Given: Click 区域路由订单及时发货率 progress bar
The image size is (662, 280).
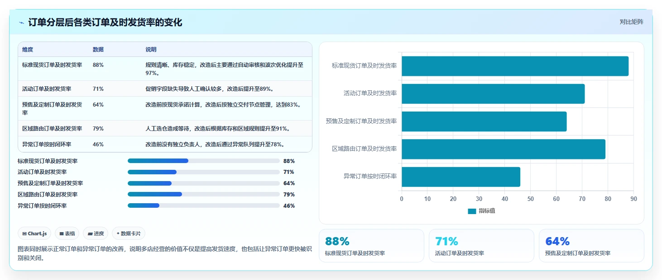Looking at the screenshot, I should pos(204,194).
